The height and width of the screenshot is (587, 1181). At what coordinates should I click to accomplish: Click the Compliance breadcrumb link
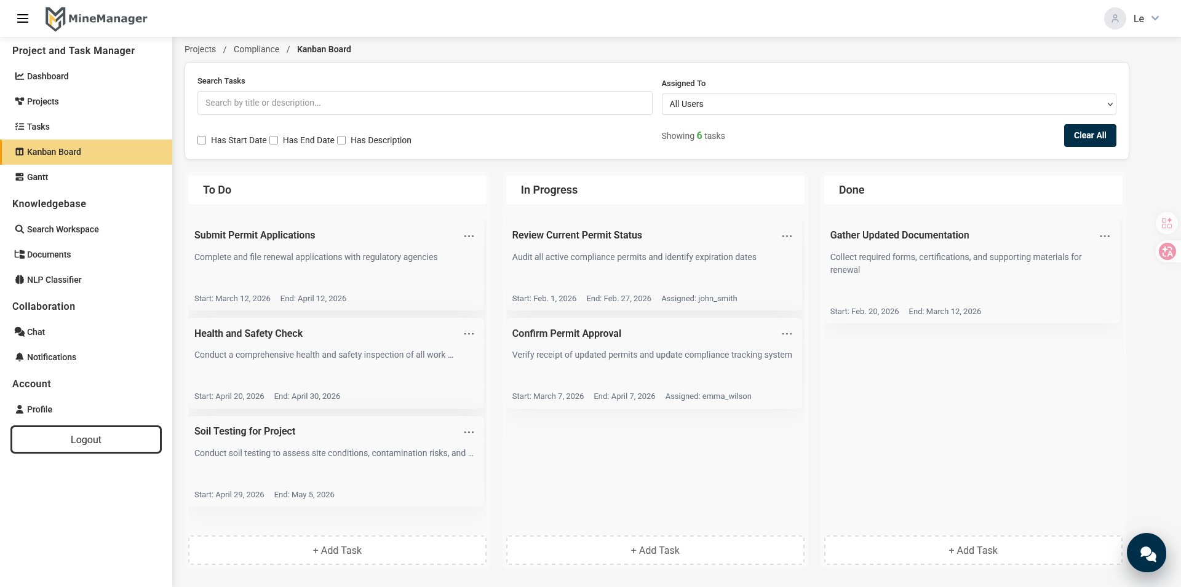(256, 49)
